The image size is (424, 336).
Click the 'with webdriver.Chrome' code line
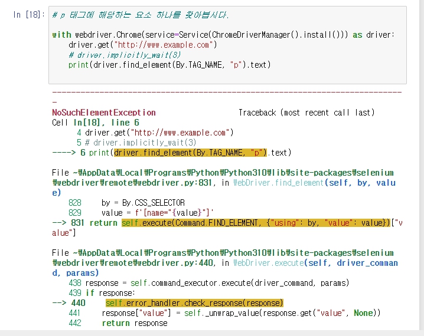point(223,35)
